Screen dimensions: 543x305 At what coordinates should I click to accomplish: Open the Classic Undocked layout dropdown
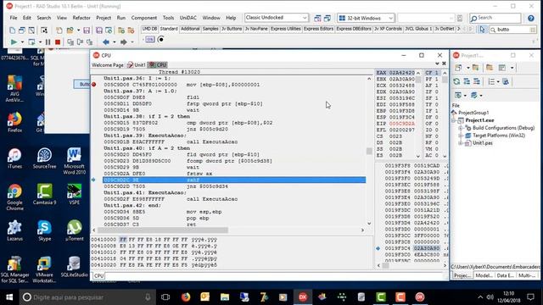point(305,18)
